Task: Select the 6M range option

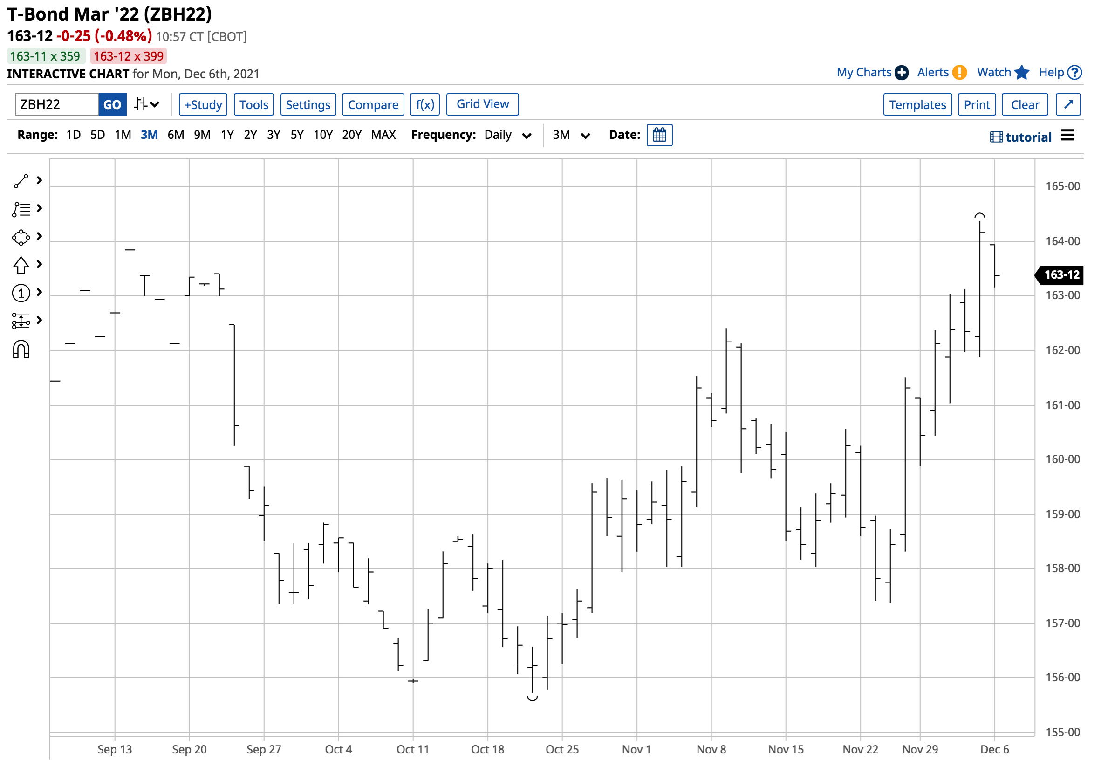Action: click(175, 135)
